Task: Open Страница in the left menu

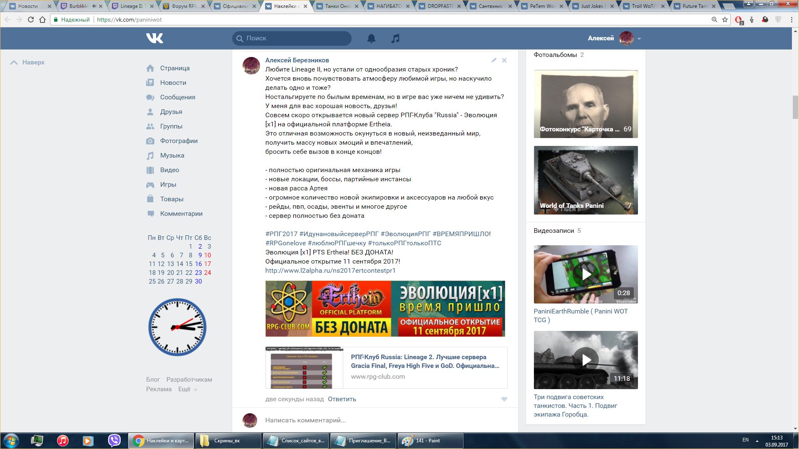Action: pos(175,68)
